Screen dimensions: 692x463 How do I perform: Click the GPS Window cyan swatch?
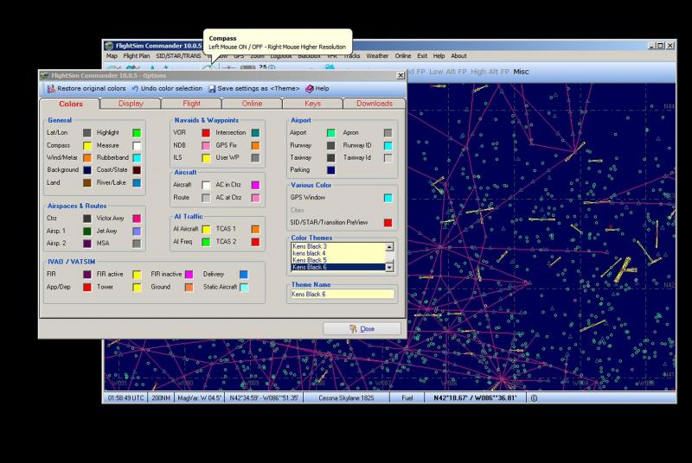[388, 198]
